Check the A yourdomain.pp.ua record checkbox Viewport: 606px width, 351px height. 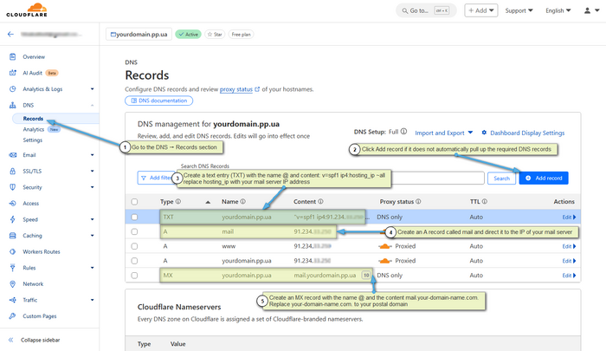pos(134,261)
